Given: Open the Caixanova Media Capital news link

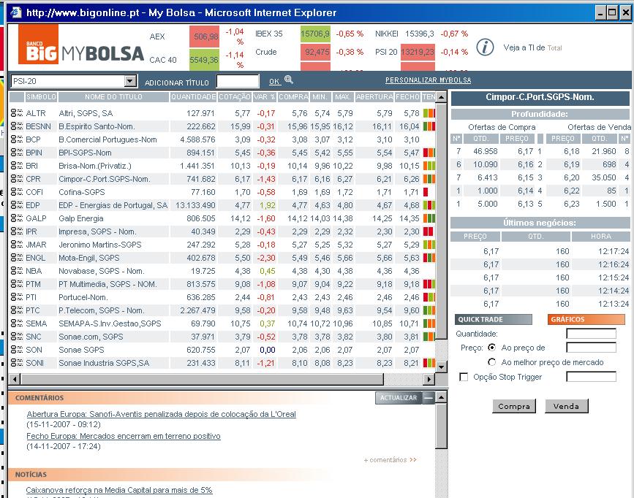Looking at the screenshot, I should click(119, 490).
